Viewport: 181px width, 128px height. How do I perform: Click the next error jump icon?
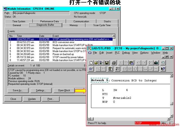coord(104,69)
